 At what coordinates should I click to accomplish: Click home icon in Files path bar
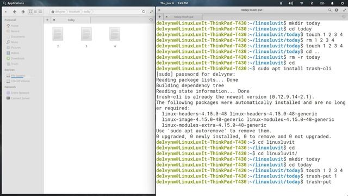(x=53, y=11)
